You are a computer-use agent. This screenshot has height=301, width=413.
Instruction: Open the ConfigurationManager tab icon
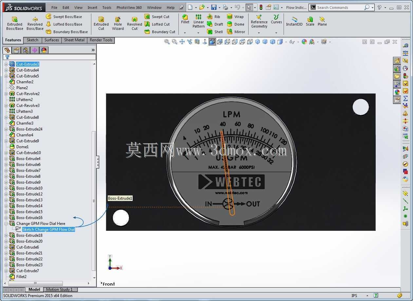click(25, 50)
